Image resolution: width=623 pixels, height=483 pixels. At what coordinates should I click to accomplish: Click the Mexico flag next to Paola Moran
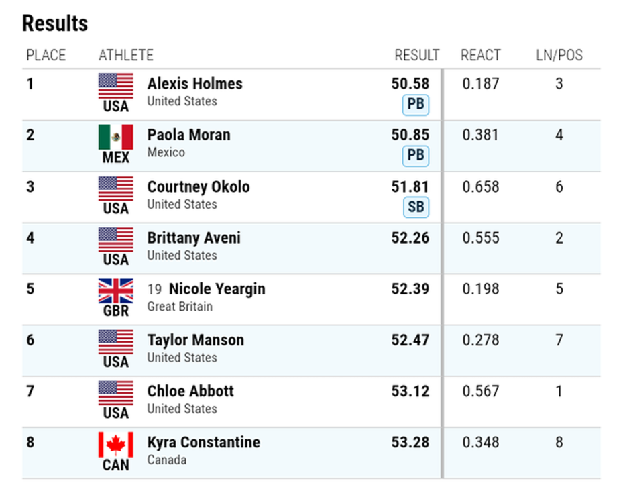click(x=116, y=137)
